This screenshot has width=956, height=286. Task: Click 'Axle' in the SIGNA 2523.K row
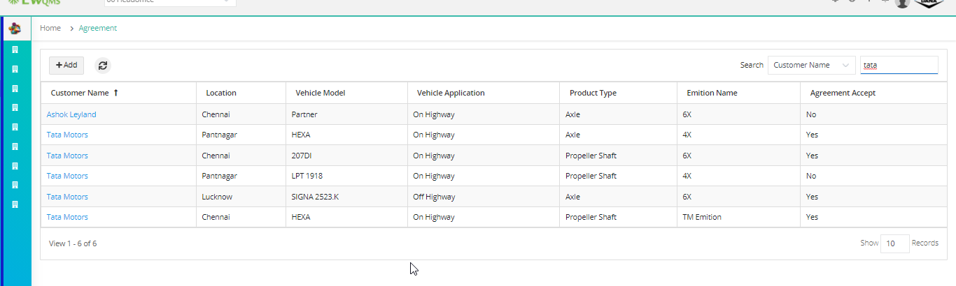pyautogui.click(x=572, y=197)
